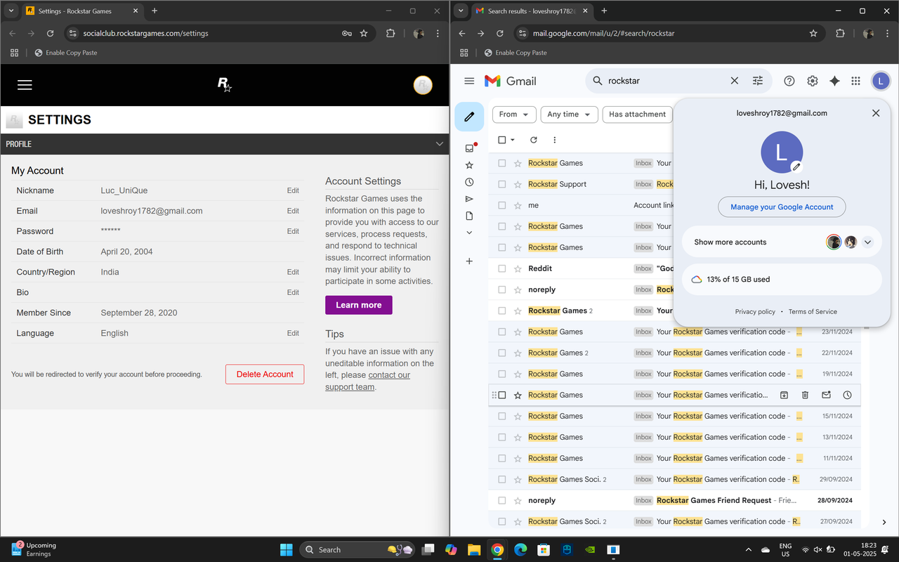The width and height of the screenshot is (899, 562).
Task: Select checkbox for 23/11/2024 Rockstar email
Action: 501,332
